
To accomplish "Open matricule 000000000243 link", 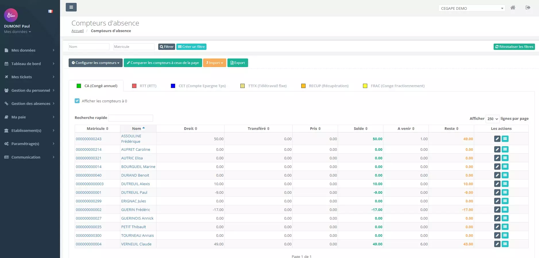I will click(x=88, y=139).
